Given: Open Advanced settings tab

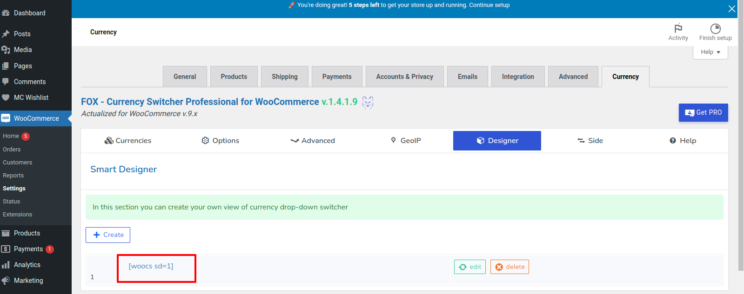Looking at the screenshot, I should point(573,77).
